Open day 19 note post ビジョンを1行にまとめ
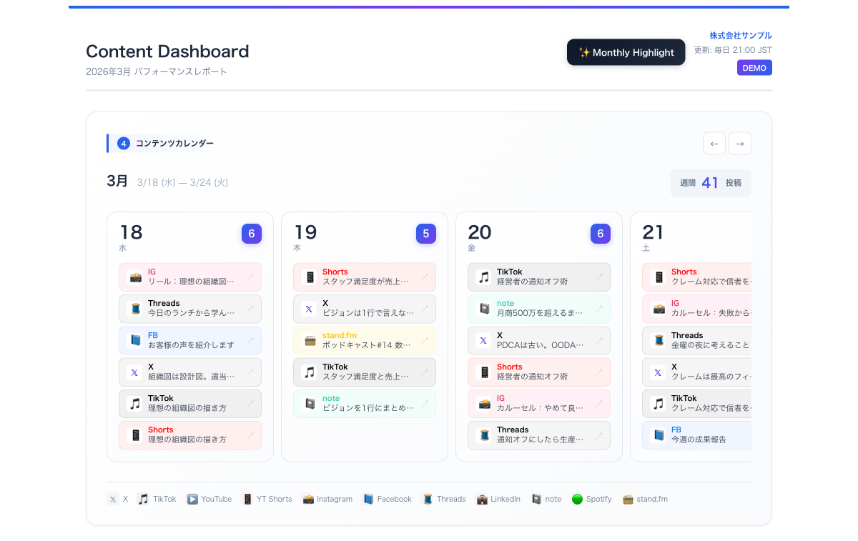The image size is (858, 541). point(365,404)
